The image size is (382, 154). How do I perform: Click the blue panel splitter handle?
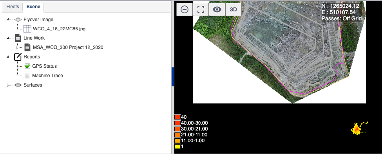(x=173, y=77)
